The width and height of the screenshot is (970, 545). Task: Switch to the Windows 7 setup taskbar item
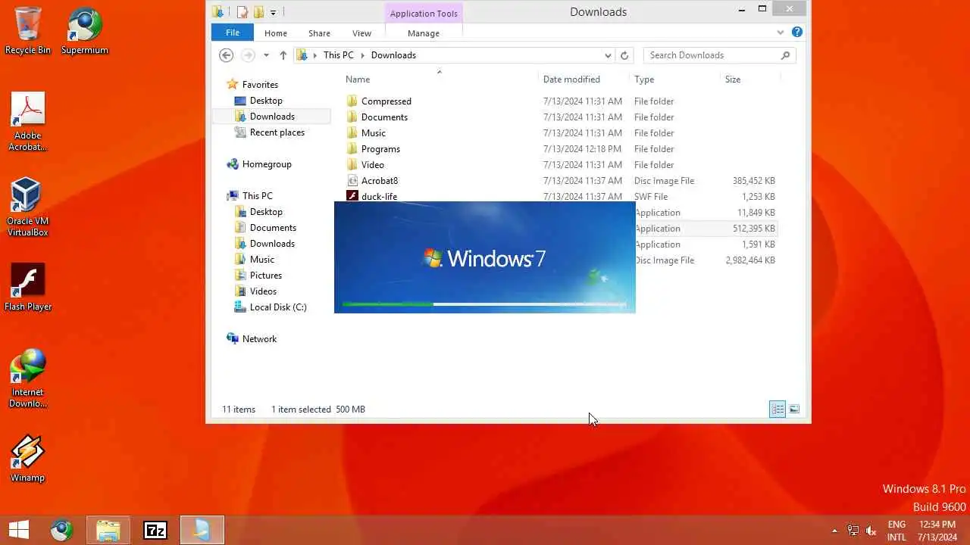[202, 530]
